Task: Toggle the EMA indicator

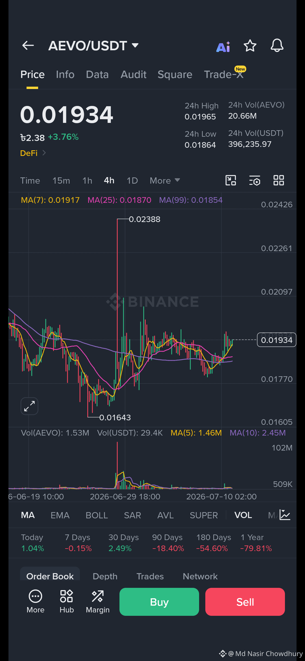Action: click(x=60, y=515)
